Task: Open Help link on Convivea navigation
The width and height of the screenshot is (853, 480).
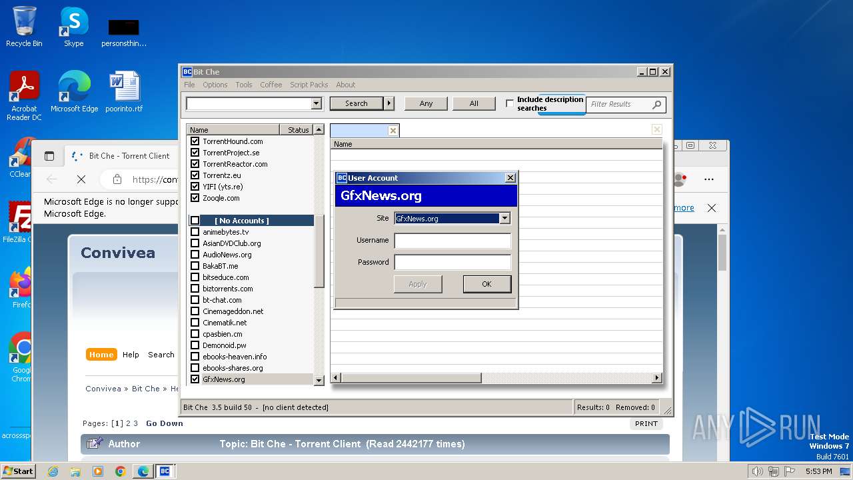Action: tap(131, 355)
